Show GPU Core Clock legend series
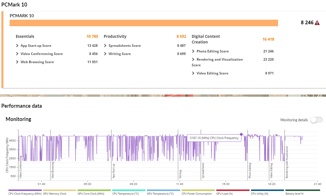 click(x=94, y=190)
